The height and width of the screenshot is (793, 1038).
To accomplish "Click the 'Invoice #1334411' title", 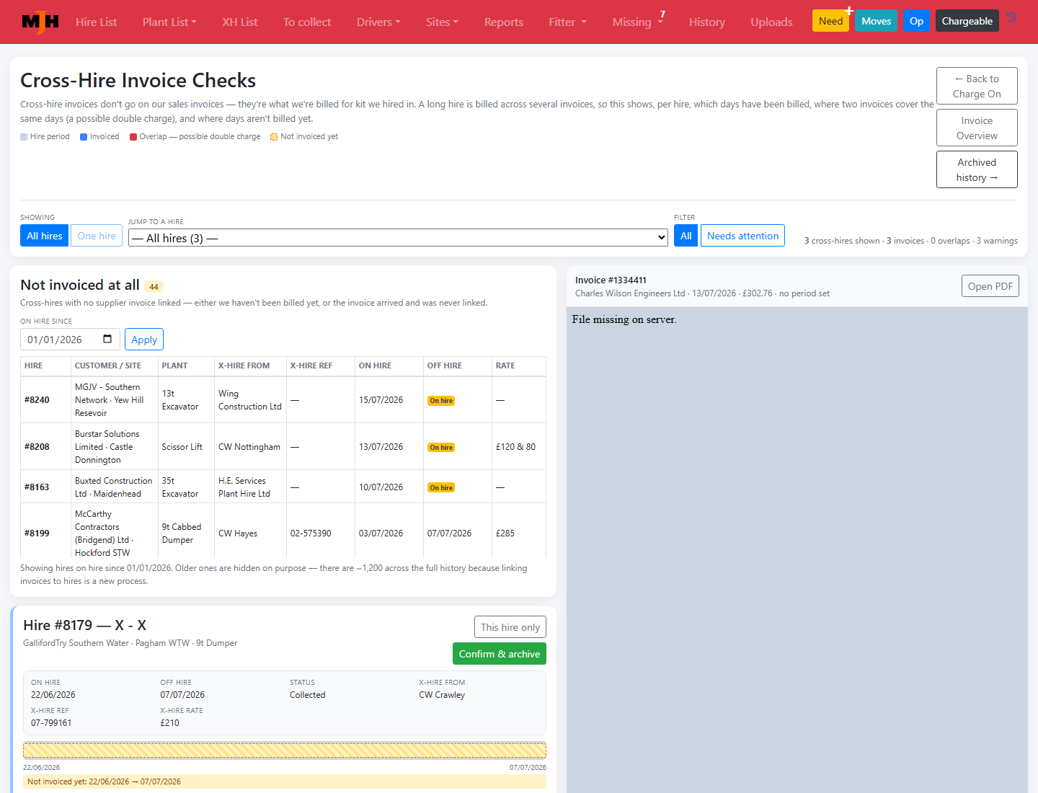I will (x=611, y=280).
